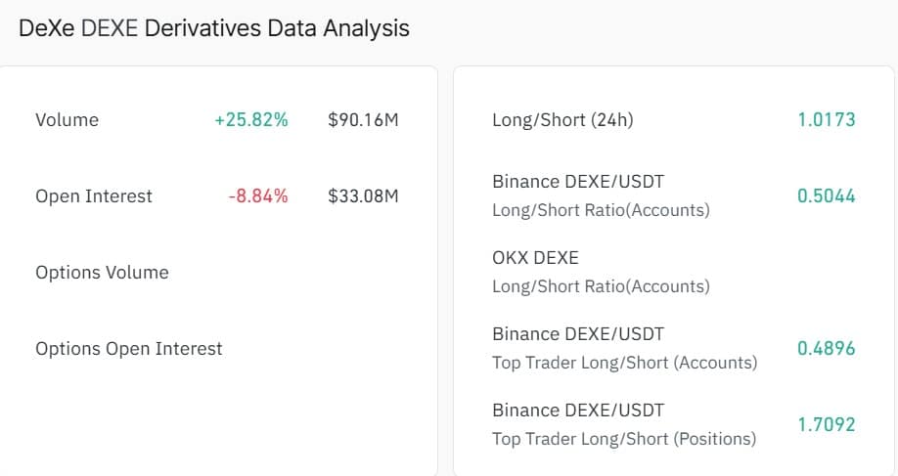Screen dimensions: 898x476
Task: Click the DeXe DEXE Derivatives Data Analysis heading
Action: (x=214, y=28)
